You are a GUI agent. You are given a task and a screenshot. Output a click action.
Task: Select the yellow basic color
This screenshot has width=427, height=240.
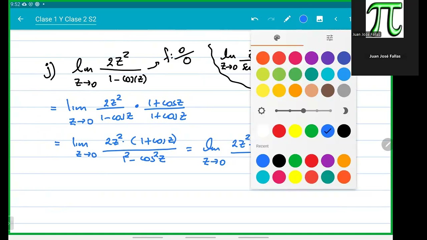(295, 131)
